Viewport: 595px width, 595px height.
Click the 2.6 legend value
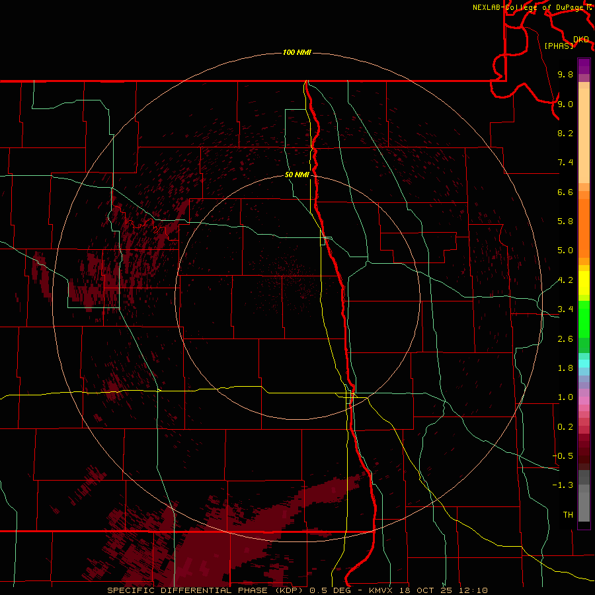(x=565, y=339)
